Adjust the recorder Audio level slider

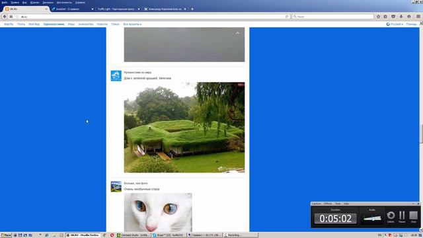point(372,218)
